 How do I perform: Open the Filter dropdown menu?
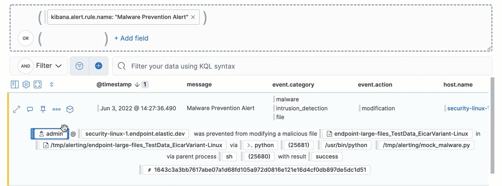coord(48,66)
